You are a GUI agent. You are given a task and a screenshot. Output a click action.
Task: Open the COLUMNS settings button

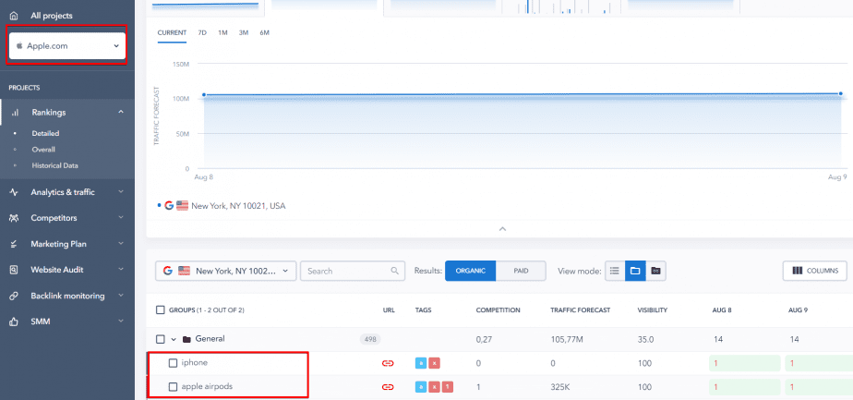(814, 271)
